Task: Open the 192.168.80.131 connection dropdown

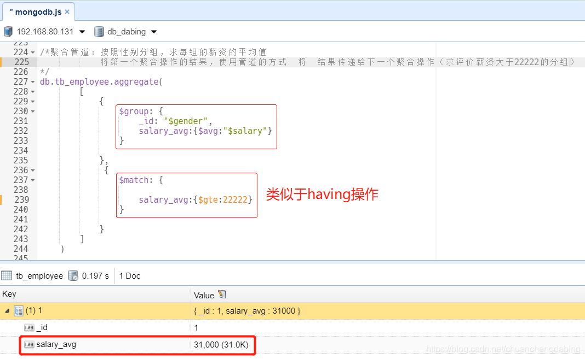Action: click(82, 32)
